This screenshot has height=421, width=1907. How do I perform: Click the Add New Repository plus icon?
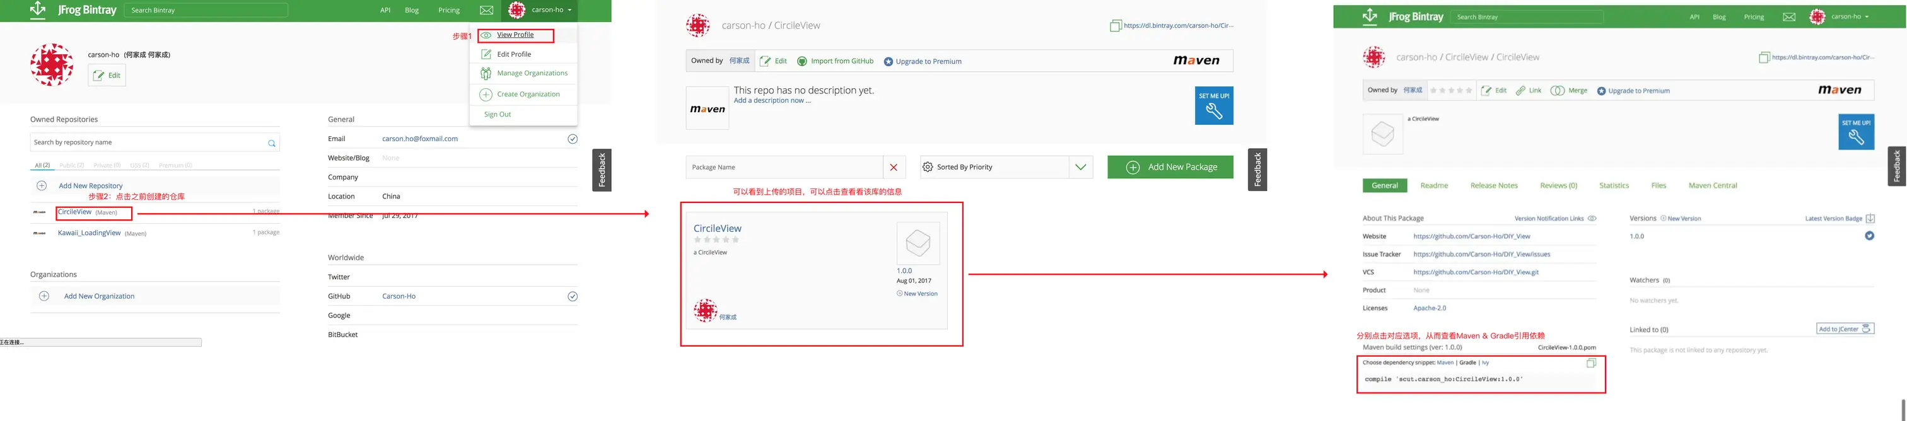click(x=42, y=186)
